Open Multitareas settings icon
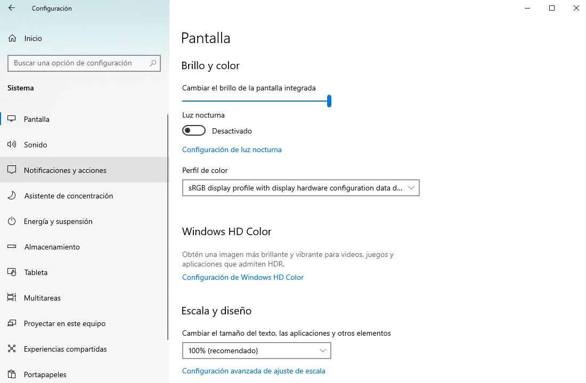Image resolution: width=586 pixels, height=383 pixels. (12, 297)
